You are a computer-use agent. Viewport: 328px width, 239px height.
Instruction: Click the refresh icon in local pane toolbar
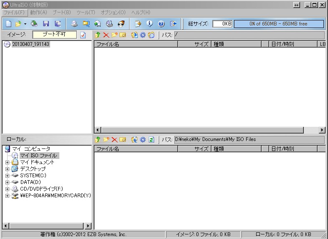[x=151, y=139]
